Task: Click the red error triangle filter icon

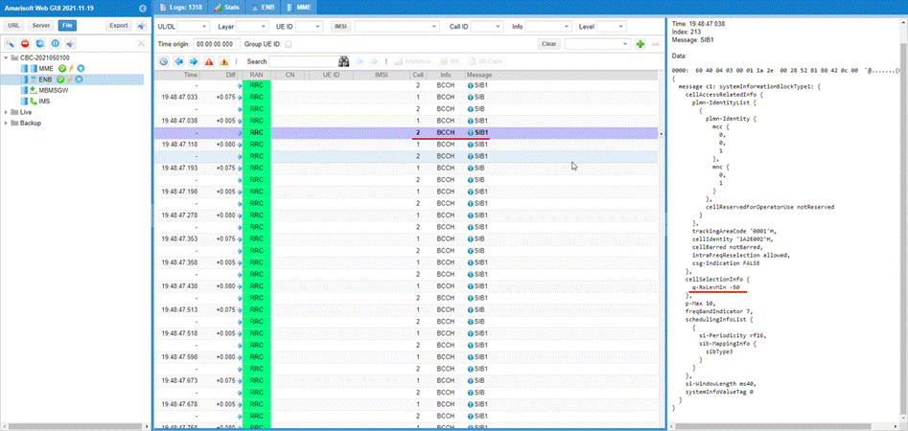Action: pos(209,61)
